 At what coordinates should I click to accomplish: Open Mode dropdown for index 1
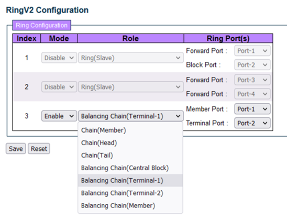click(x=59, y=58)
